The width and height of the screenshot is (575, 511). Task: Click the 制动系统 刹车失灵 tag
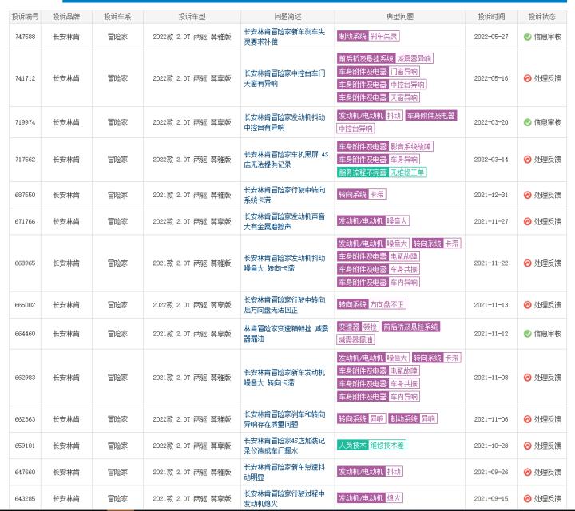368,36
